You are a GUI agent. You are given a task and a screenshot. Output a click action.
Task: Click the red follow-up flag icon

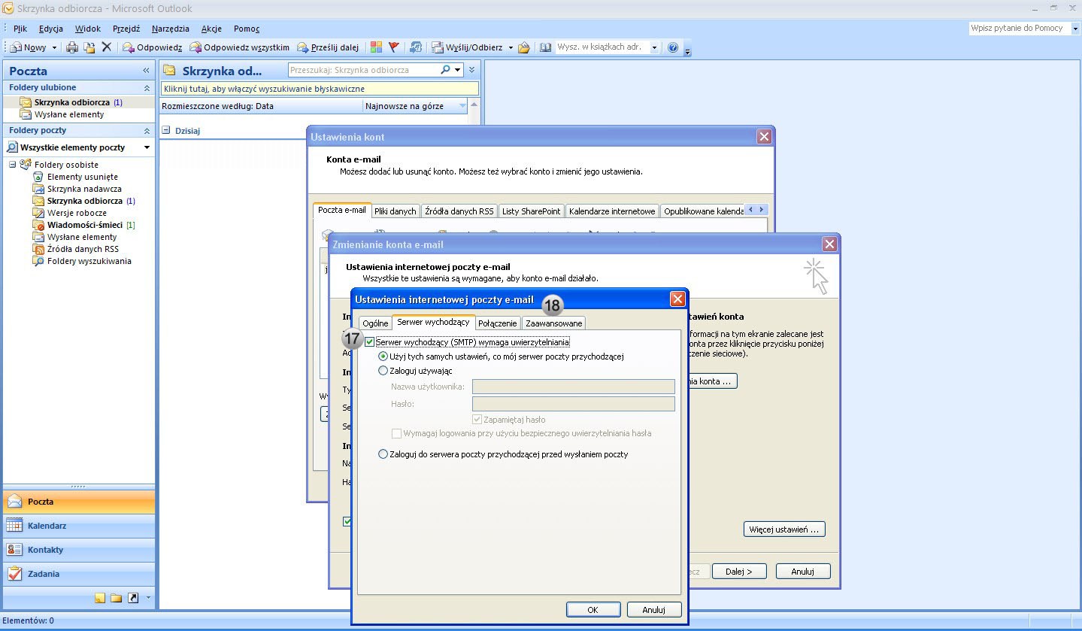tap(394, 47)
